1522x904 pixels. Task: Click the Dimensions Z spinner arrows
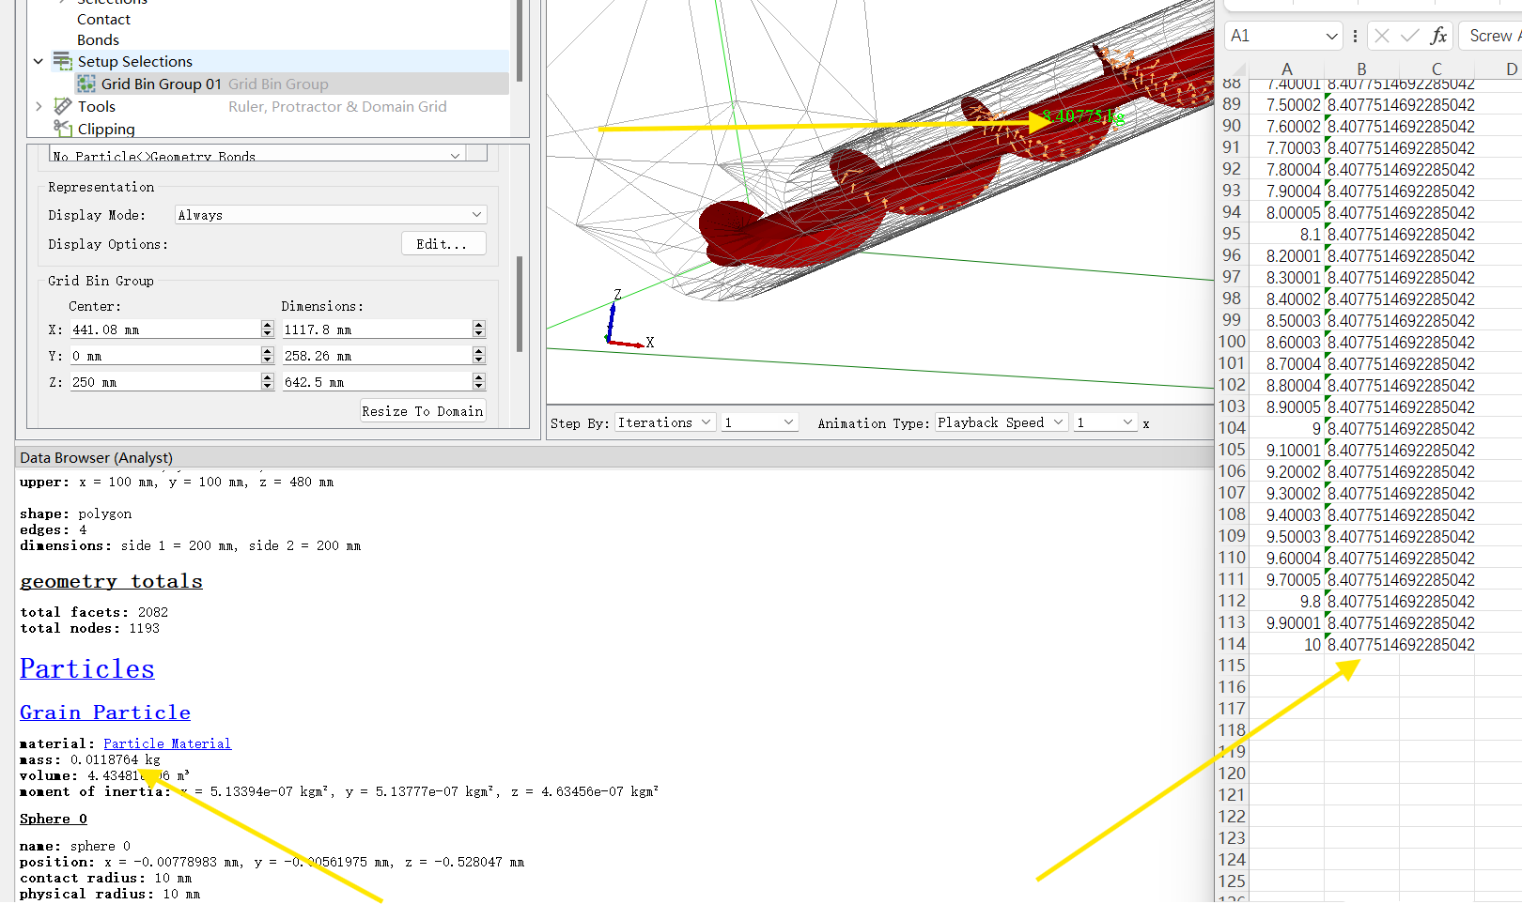pyautogui.click(x=479, y=382)
